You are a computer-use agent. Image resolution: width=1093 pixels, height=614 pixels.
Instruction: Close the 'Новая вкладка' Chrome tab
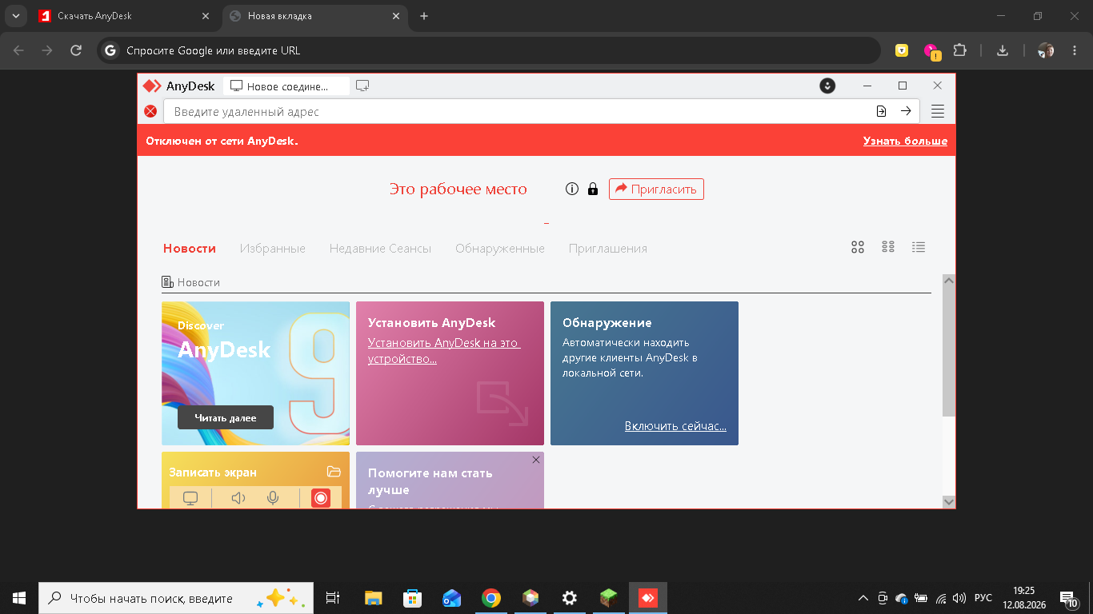(395, 16)
